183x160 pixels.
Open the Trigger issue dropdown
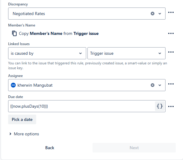point(126,53)
